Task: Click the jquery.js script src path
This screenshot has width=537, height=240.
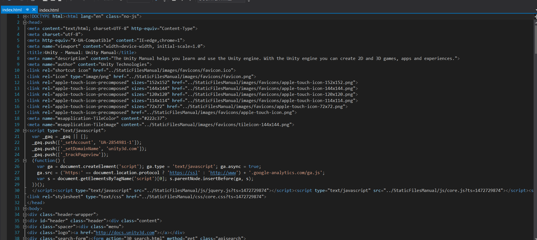Action: (x=207, y=191)
